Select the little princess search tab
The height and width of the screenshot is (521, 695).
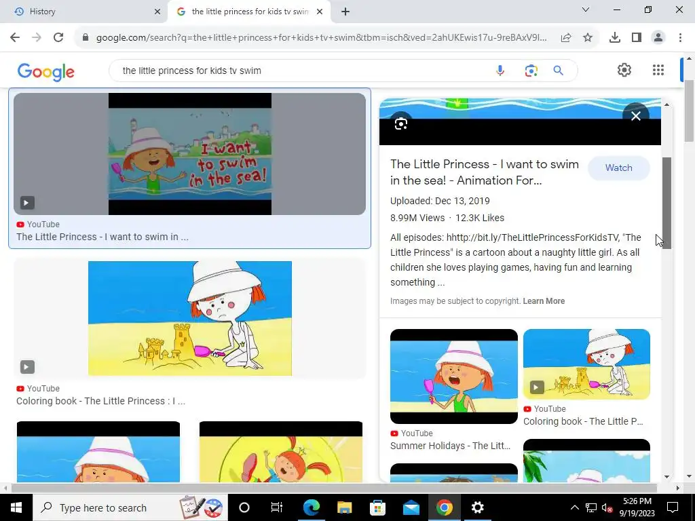pos(250,12)
